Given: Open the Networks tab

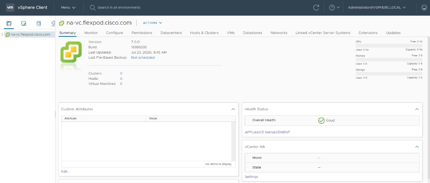Looking at the screenshot, I should tap(279, 33).
